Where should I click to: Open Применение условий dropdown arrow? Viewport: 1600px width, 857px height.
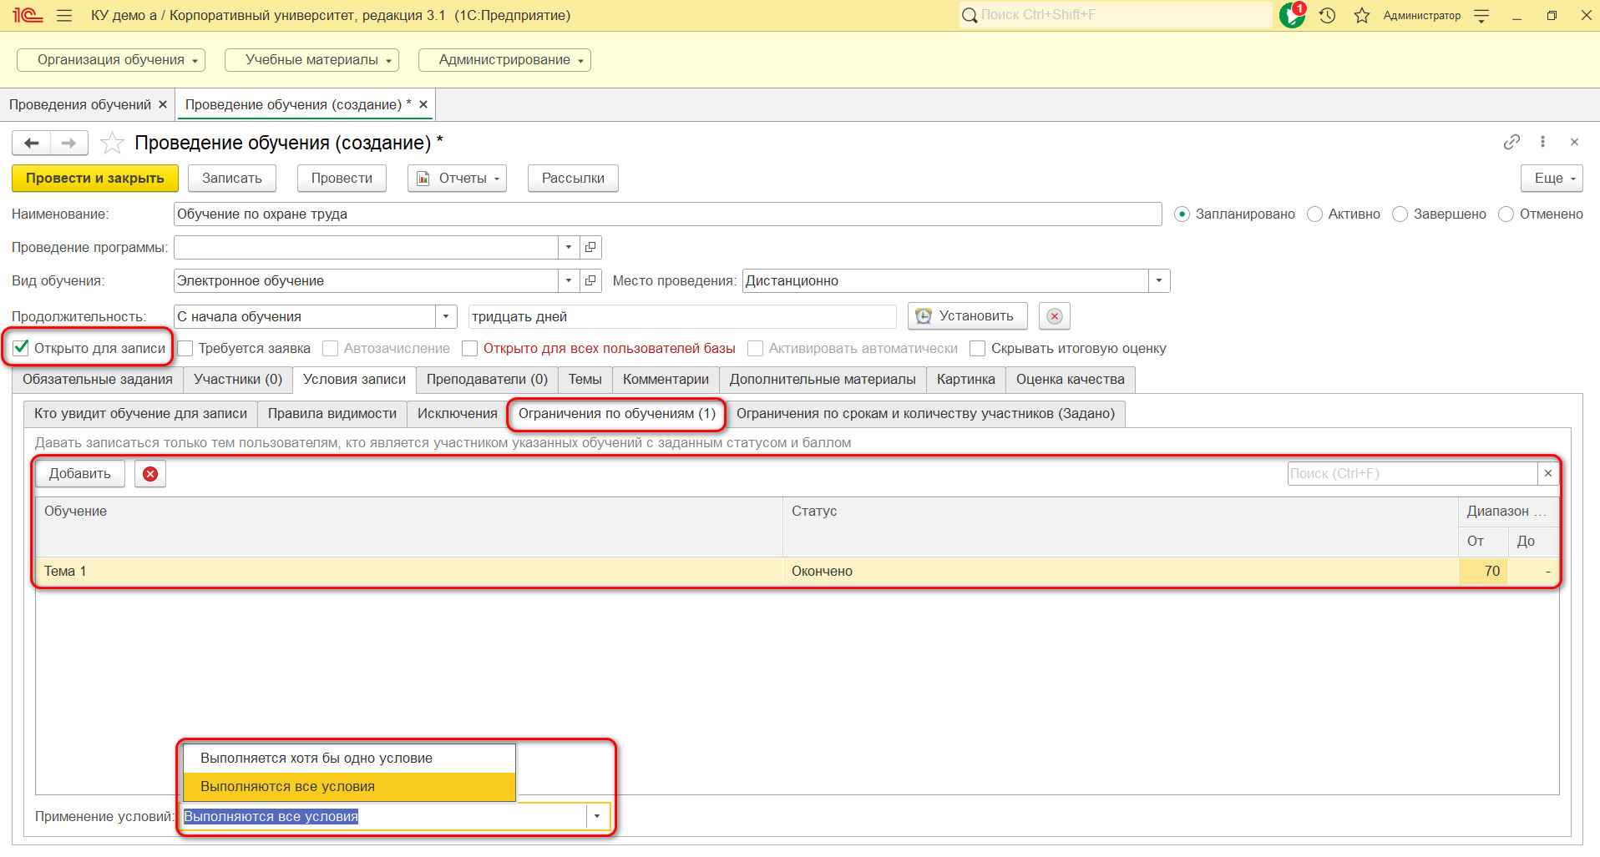597,816
